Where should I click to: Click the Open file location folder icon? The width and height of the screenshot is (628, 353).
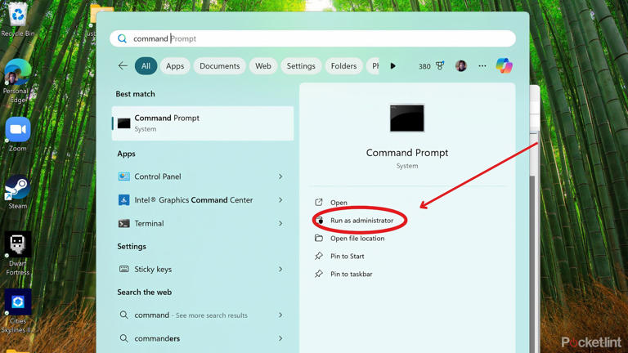pyautogui.click(x=319, y=238)
